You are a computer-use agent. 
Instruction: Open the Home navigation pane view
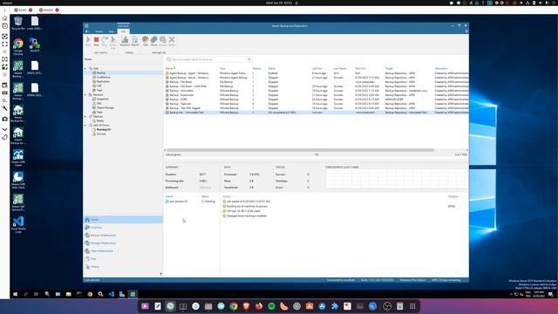(x=123, y=220)
